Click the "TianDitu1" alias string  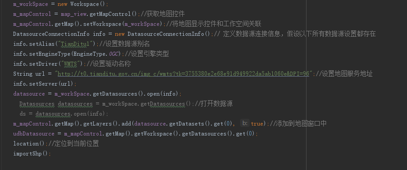pos(76,44)
